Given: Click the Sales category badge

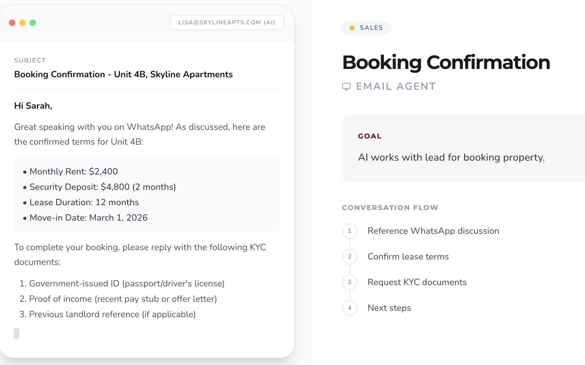Looking at the screenshot, I should point(366,28).
